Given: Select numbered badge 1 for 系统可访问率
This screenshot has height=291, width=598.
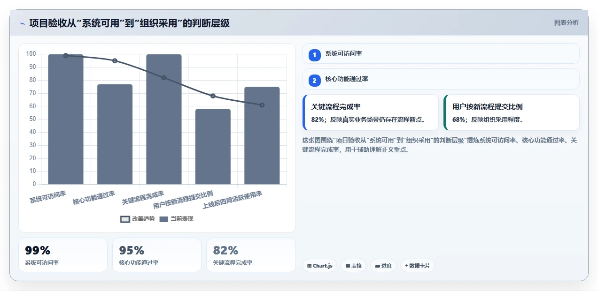Looking at the screenshot, I should 315,55.
